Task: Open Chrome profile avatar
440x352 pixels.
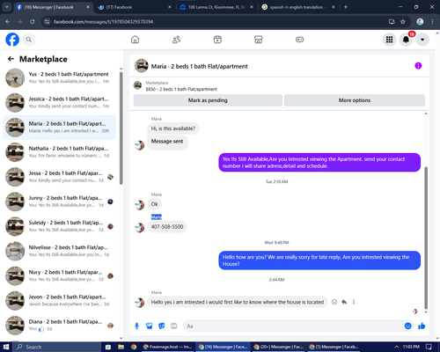Action: [x=420, y=22]
